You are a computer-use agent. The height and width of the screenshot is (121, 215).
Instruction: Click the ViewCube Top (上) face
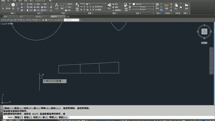click(204, 32)
